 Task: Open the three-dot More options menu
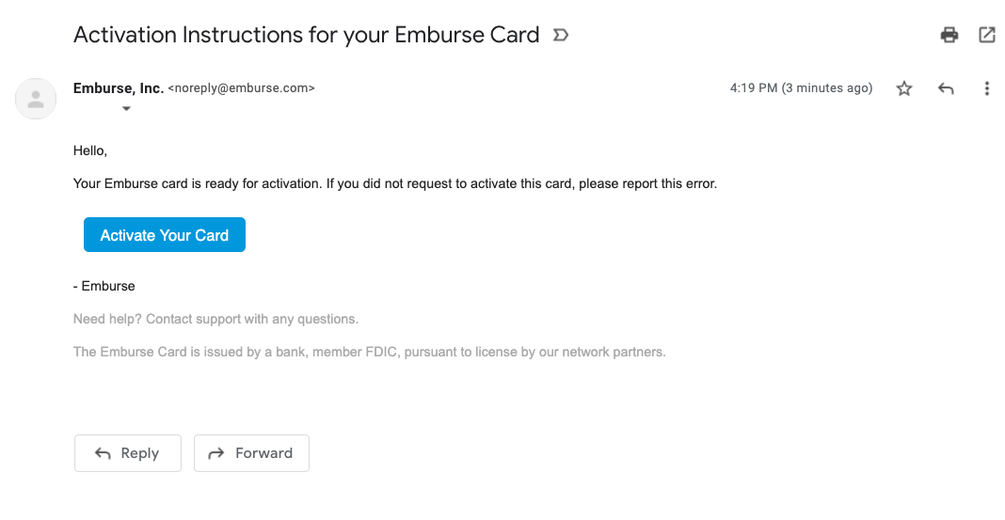click(987, 88)
